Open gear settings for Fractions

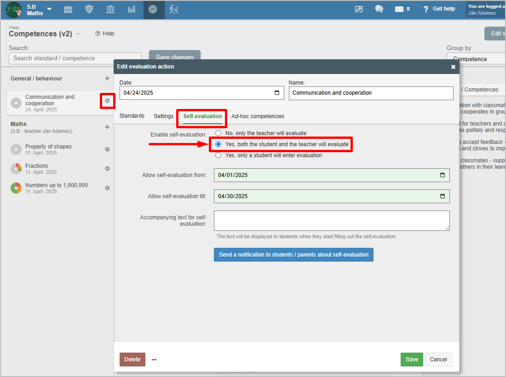(x=107, y=169)
